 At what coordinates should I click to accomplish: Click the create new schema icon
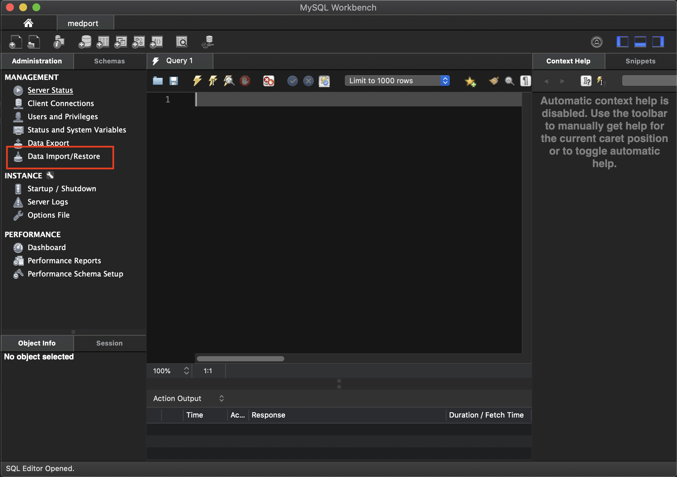pyautogui.click(x=85, y=42)
